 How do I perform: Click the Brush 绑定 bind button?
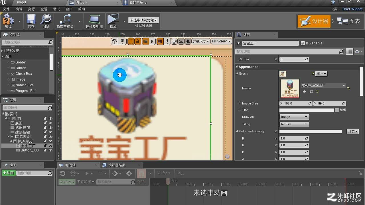321,74
